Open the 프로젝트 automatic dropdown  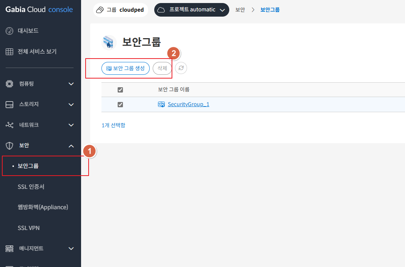192,10
